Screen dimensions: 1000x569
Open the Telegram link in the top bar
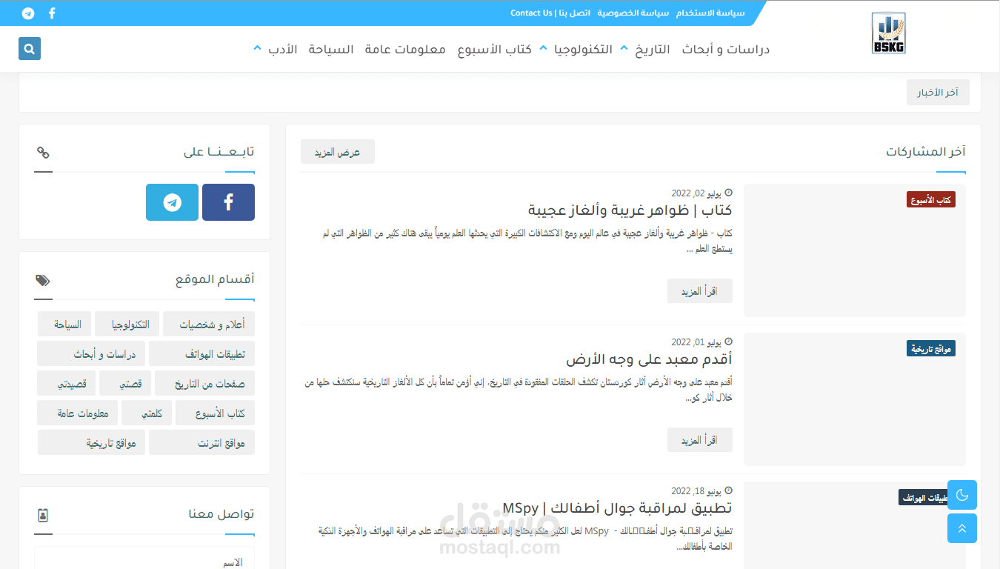coord(28,13)
